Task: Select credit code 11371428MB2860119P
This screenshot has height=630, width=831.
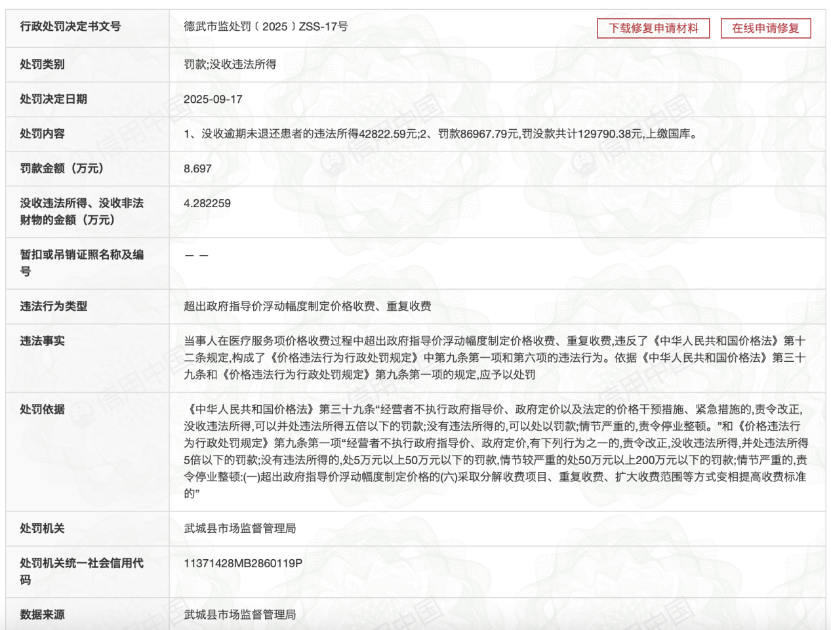Action: (243, 563)
